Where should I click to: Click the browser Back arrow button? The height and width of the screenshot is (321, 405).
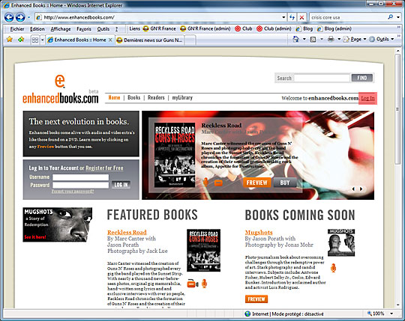pyautogui.click(x=9, y=17)
